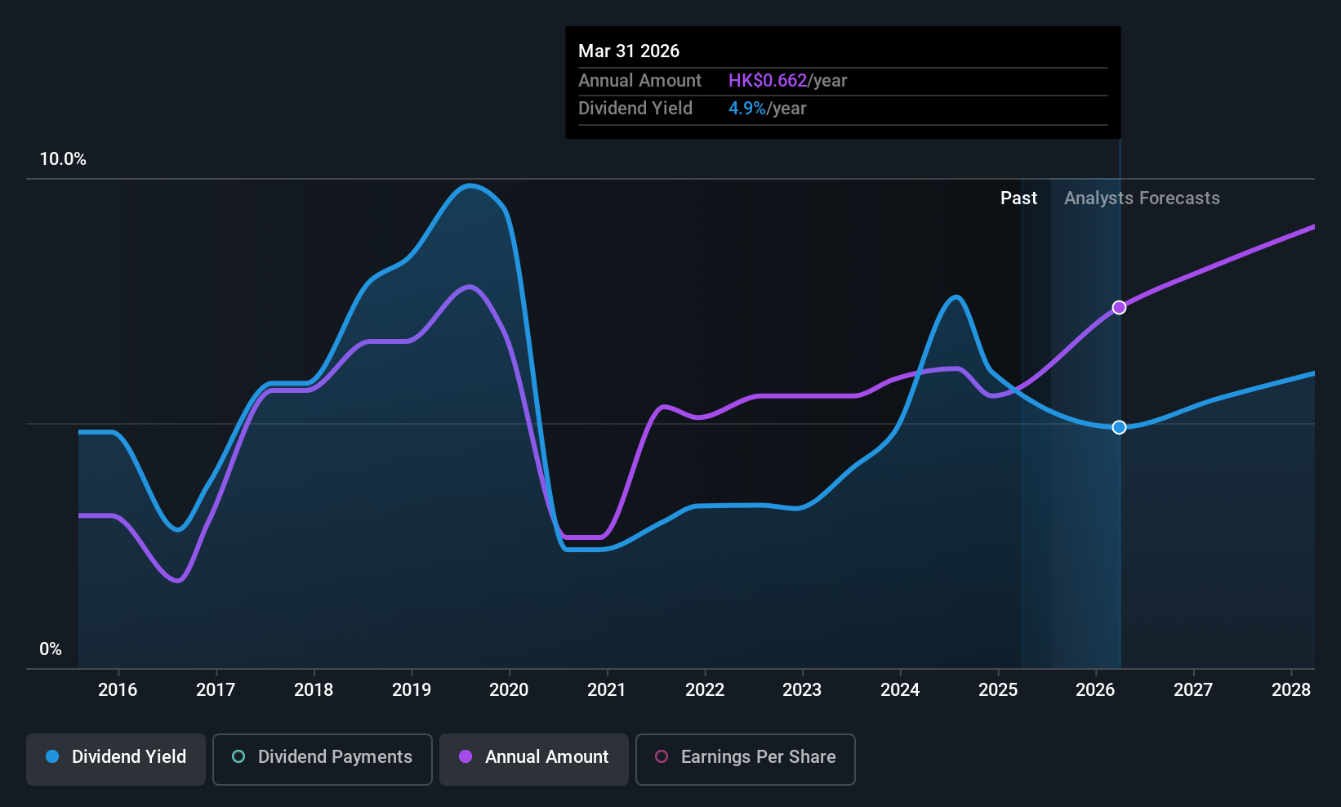Click the purple Annual Amount legend dot

click(x=466, y=756)
